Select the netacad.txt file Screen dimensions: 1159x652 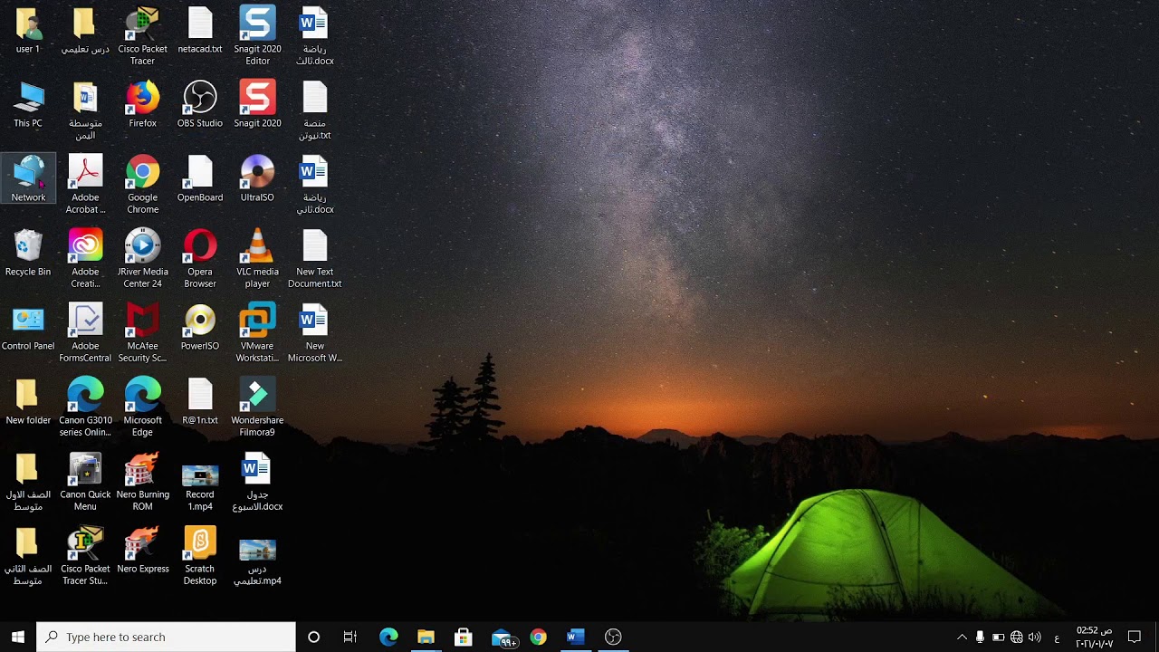[199, 30]
